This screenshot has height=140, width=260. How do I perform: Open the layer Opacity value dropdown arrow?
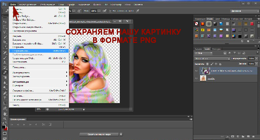(257, 58)
